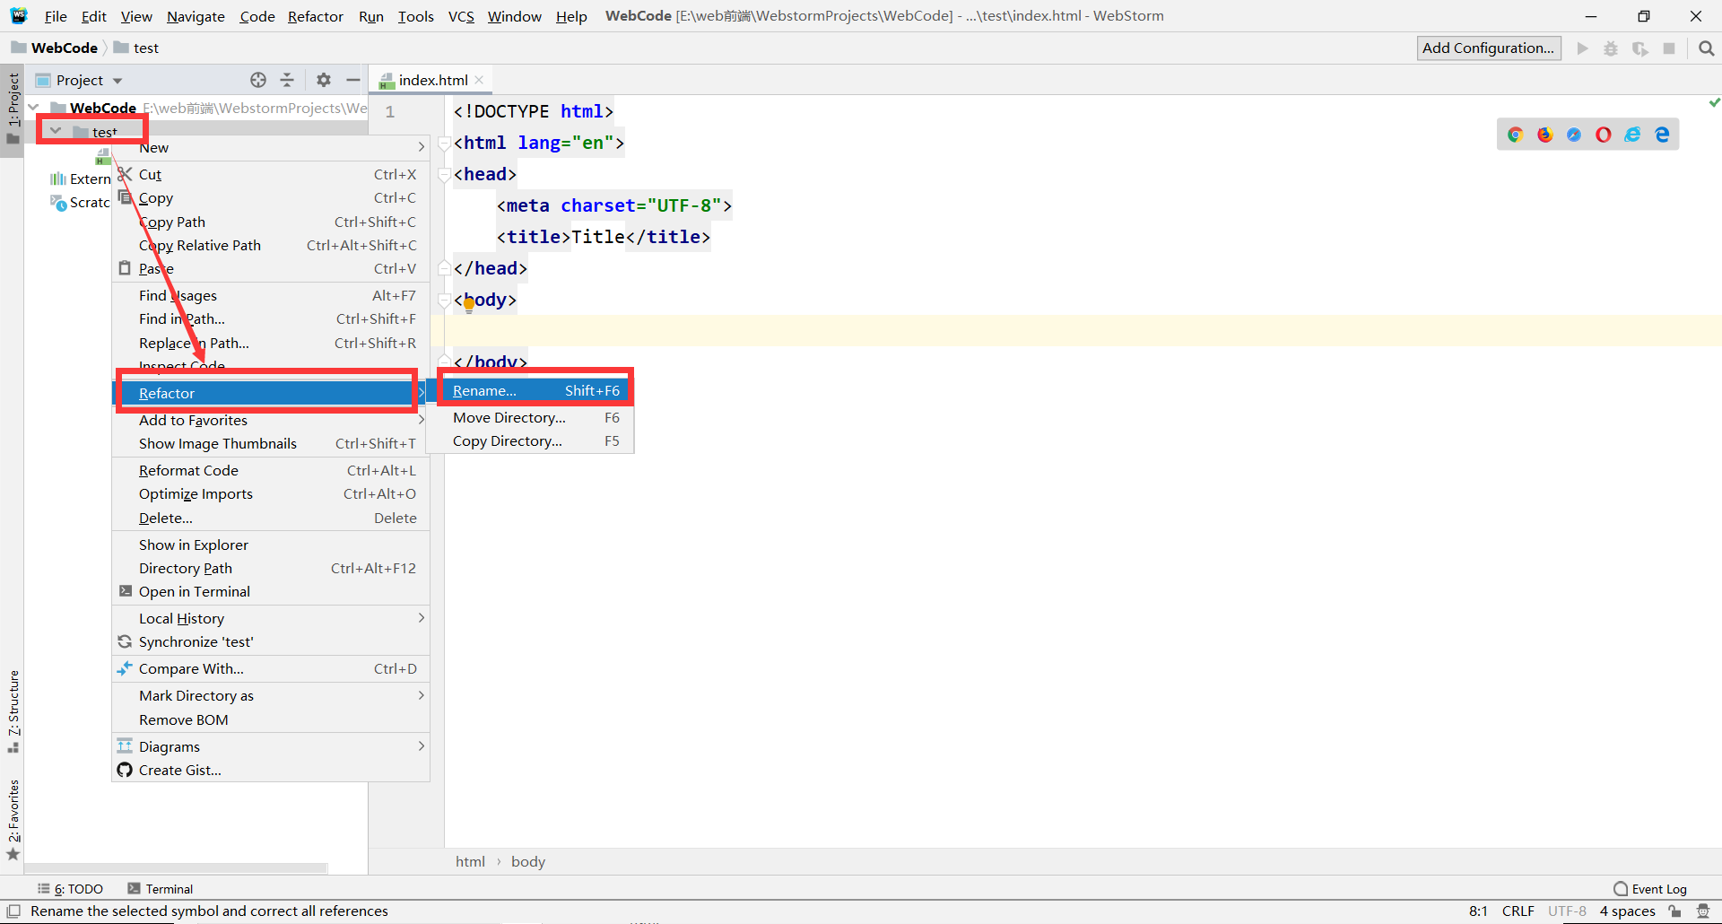Hide the Project panel with minus icon
This screenshot has width=1722, height=924.
click(353, 80)
